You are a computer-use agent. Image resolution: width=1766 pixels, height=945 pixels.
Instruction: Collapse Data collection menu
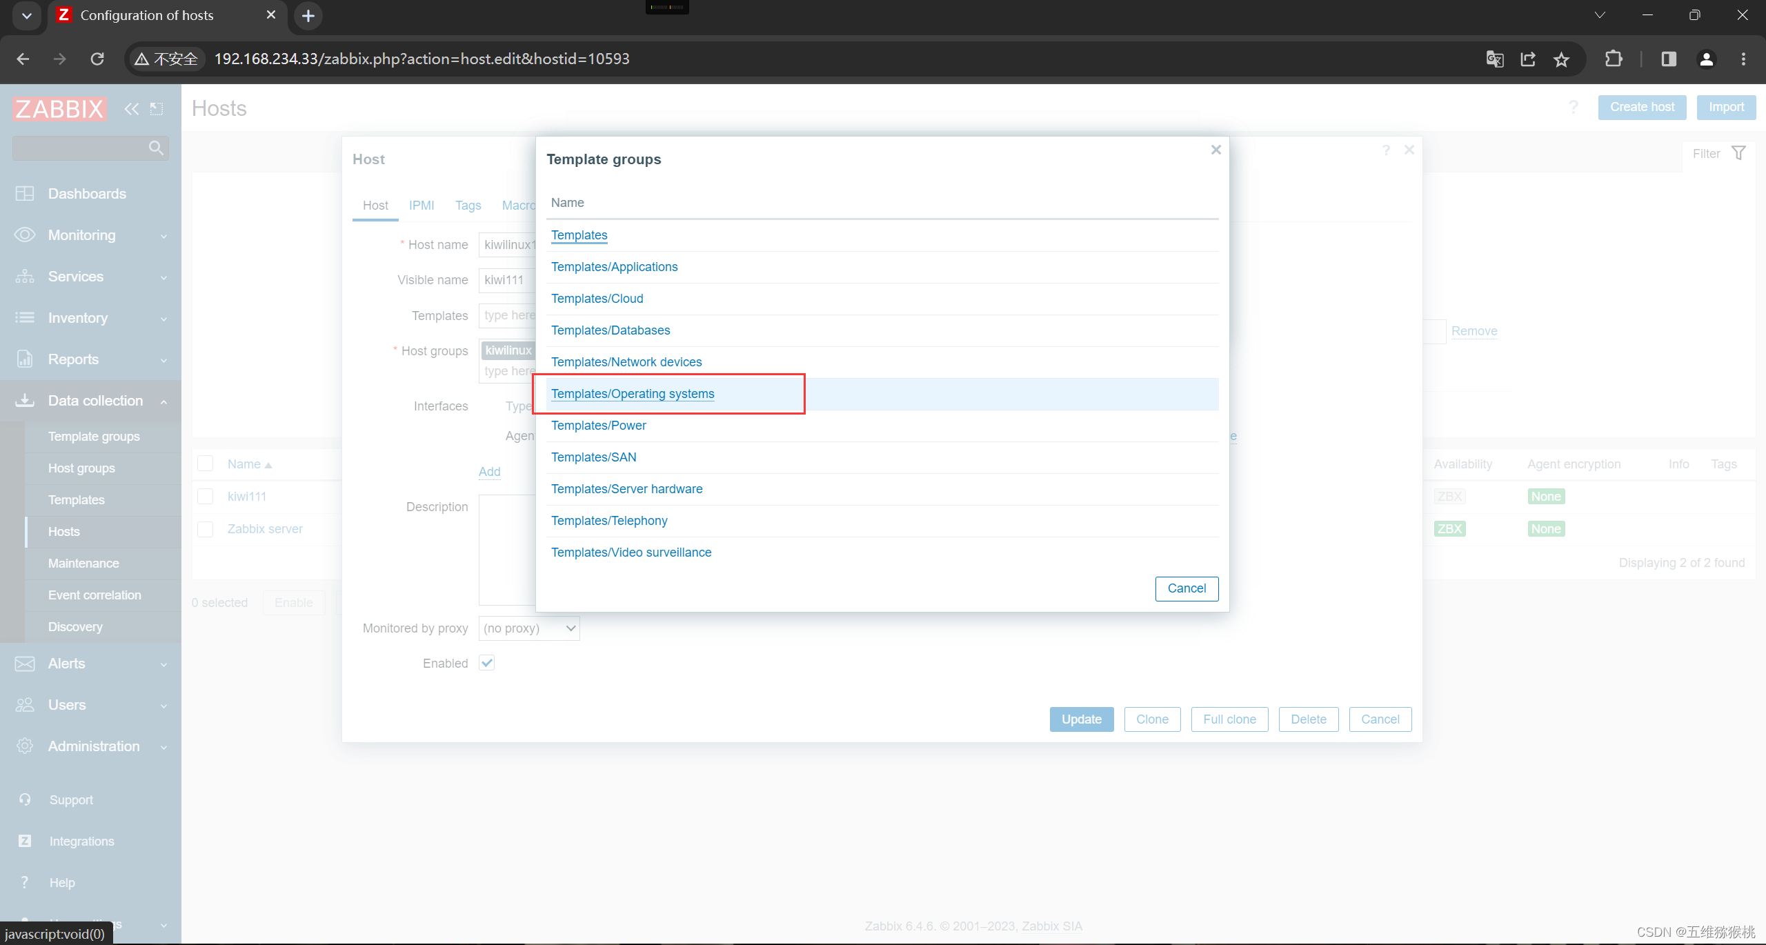[x=90, y=401]
